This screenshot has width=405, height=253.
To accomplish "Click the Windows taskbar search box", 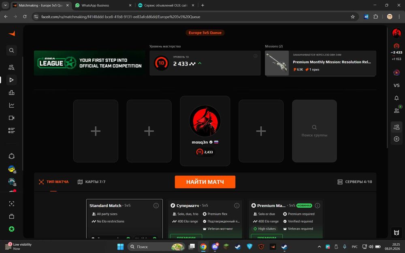I will coord(156,247).
